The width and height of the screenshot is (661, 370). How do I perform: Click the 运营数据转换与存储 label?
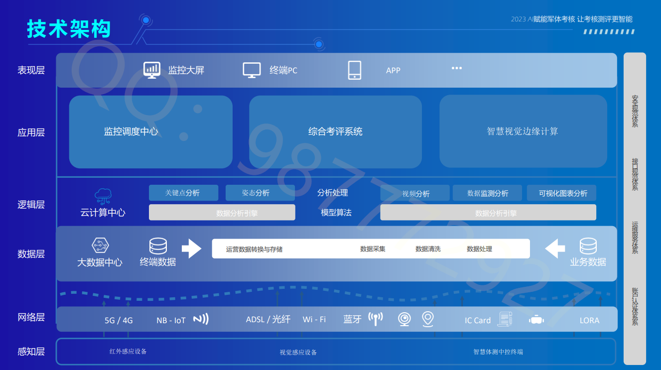(254, 249)
